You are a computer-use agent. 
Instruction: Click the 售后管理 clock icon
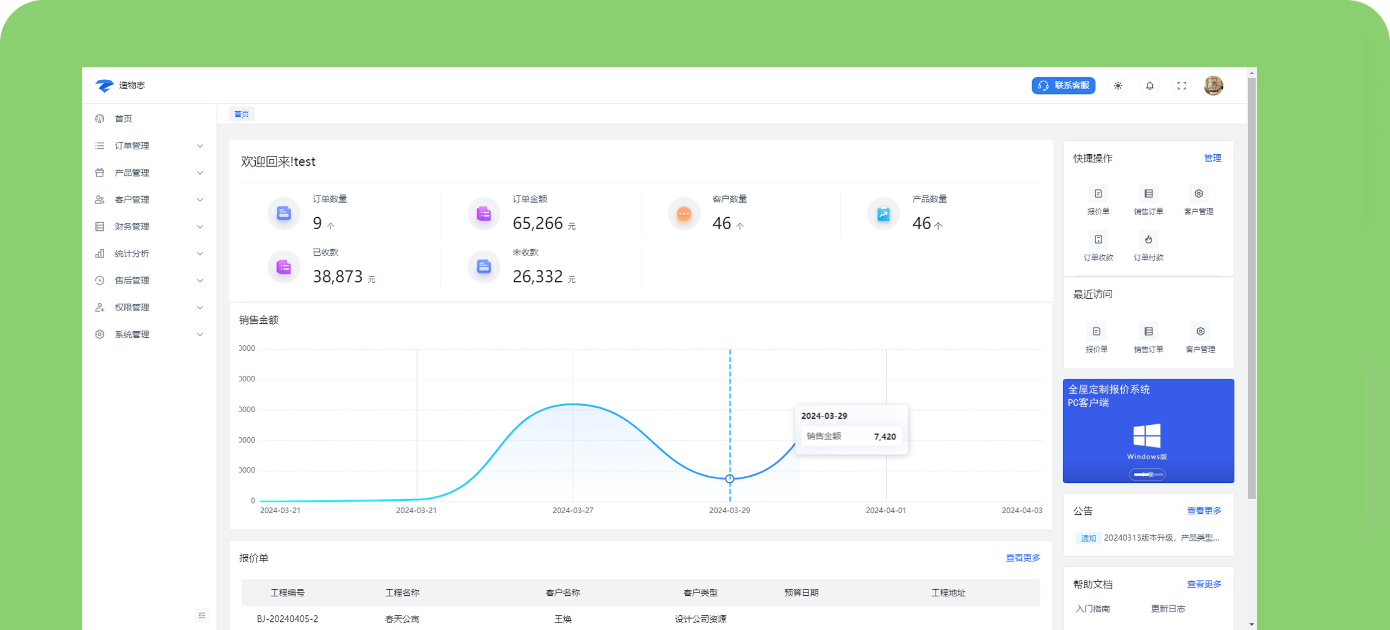[99, 280]
